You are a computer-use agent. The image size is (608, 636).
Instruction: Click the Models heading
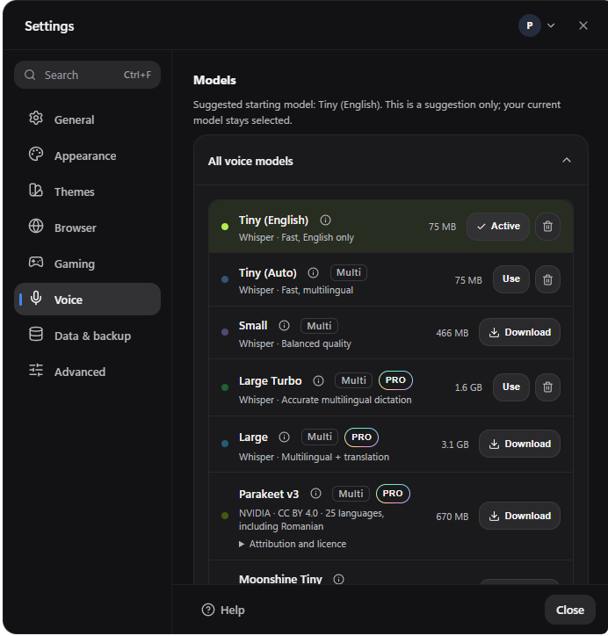click(x=214, y=80)
